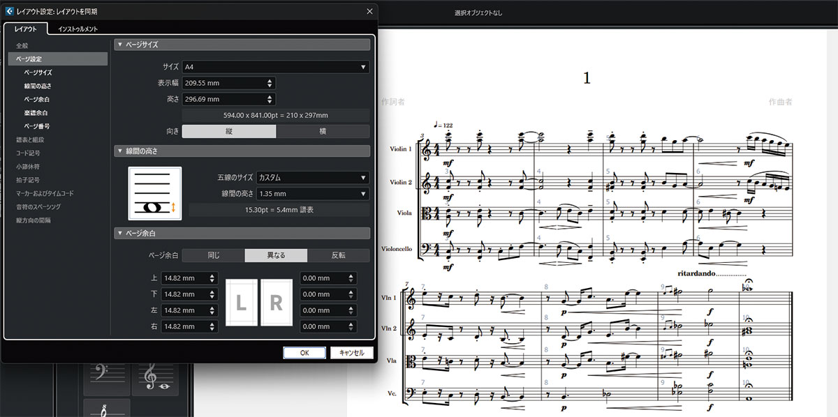Click the score title "1" in the score window
The width and height of the screenshot is (838, 417).
(587, 78)
